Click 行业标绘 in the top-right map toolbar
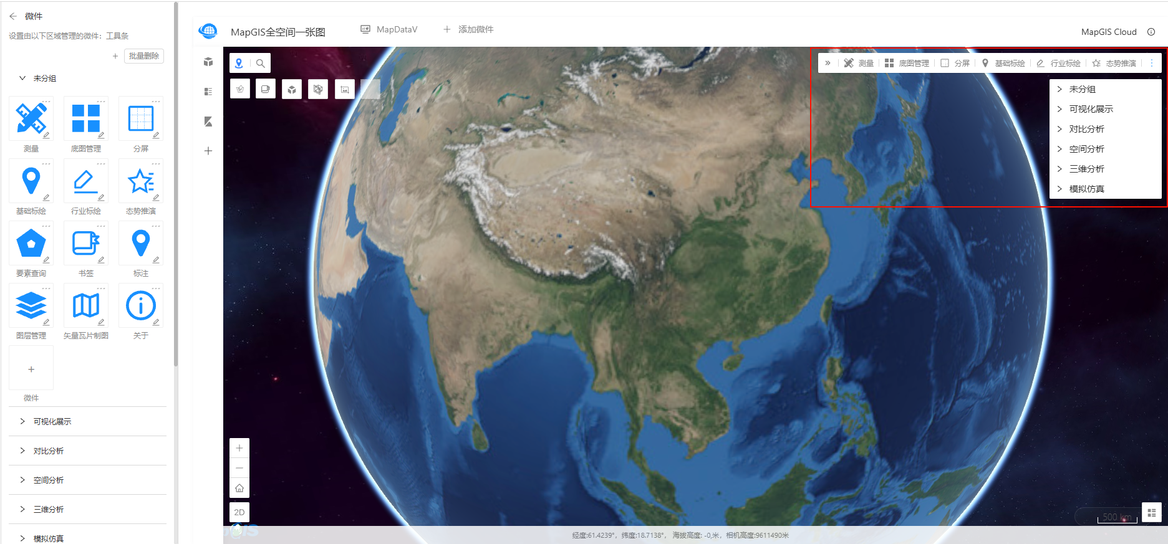The height and width of the screenshot is (544, 1168). (x=1058, y=63)
